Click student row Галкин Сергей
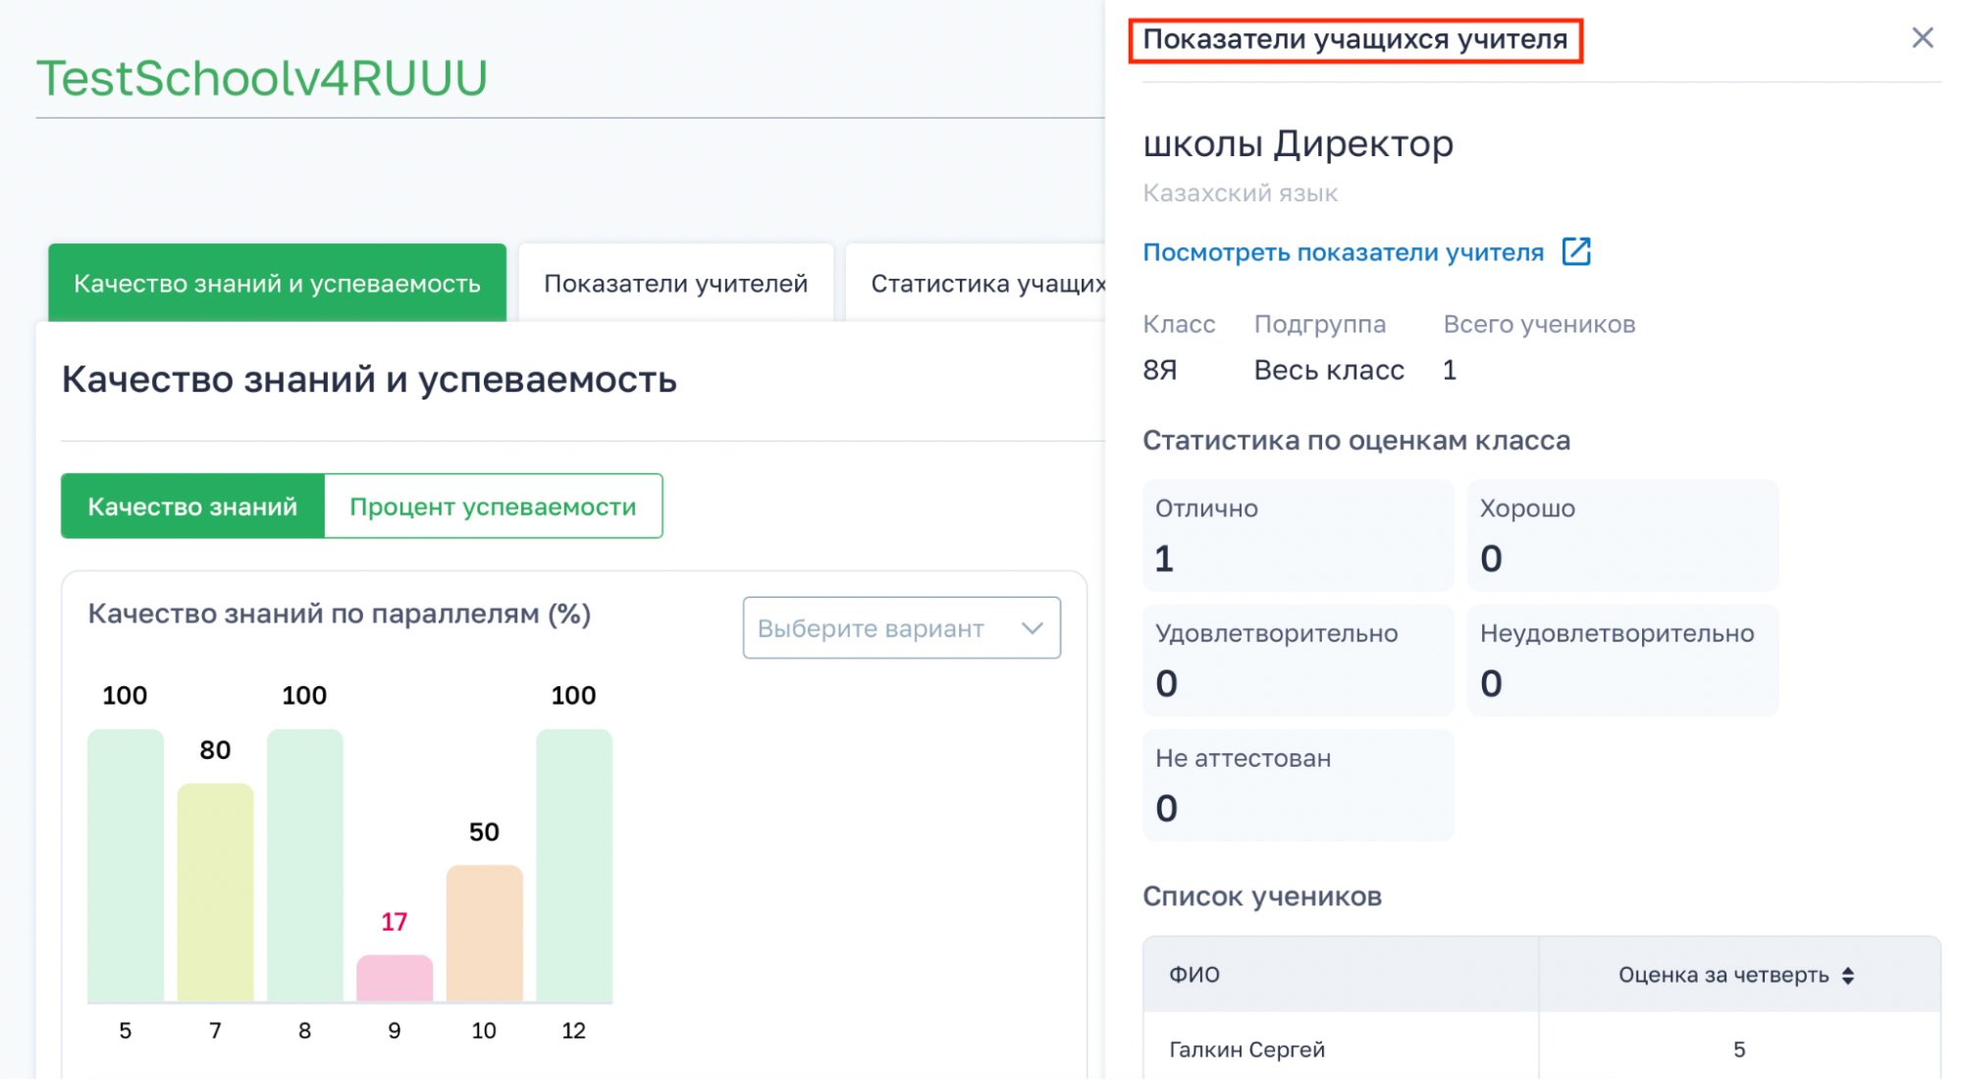Image resolution: width=1962 pixels, height=1080 pixels. 1246,1050
